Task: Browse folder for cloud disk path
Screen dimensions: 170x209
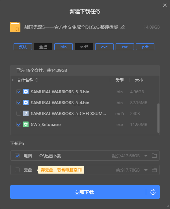Action: point(154,170)
